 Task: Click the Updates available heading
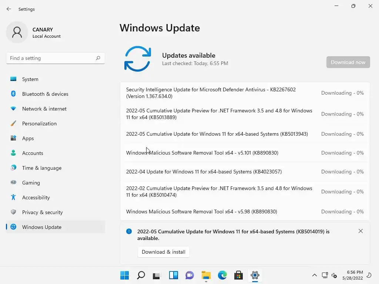coord(188,55)
